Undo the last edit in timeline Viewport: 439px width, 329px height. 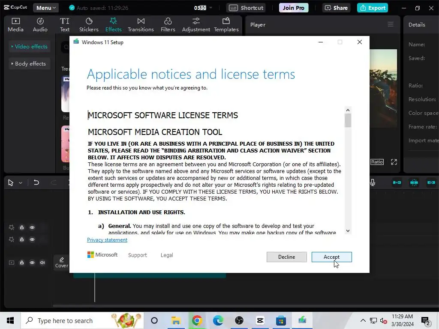[36, 182]
